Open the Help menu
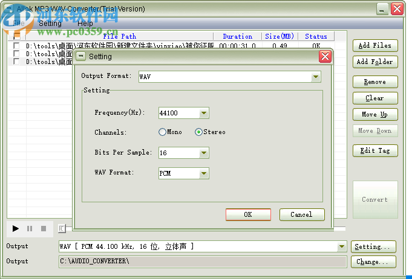Viewport: 412px width, 279px height. pyautogui.click(x=85, y=24)
